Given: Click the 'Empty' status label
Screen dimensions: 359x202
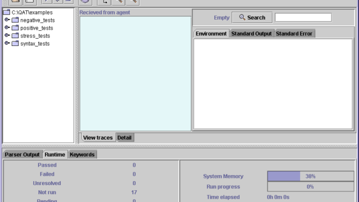Looking at the screenshot, I should click(222, 17).
